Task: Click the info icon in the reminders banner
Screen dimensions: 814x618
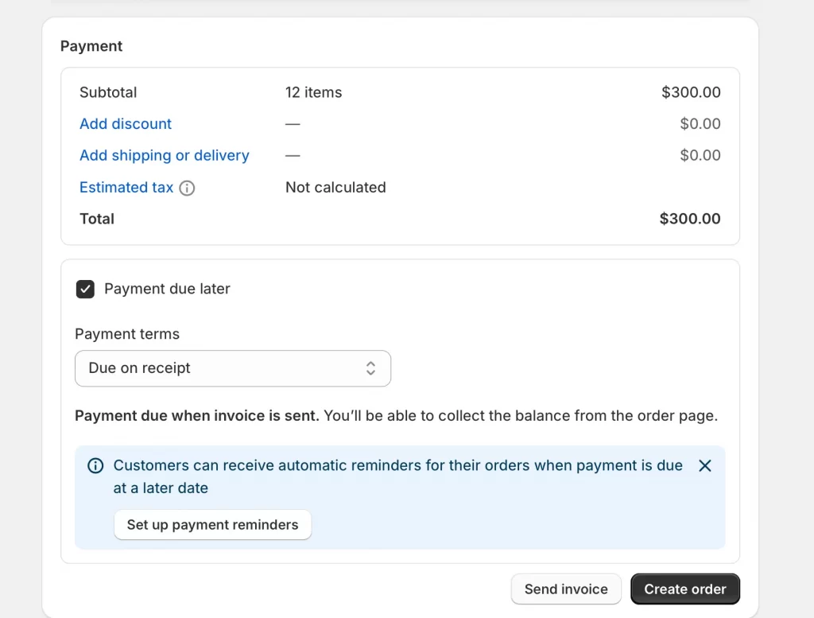Action: 96,465
